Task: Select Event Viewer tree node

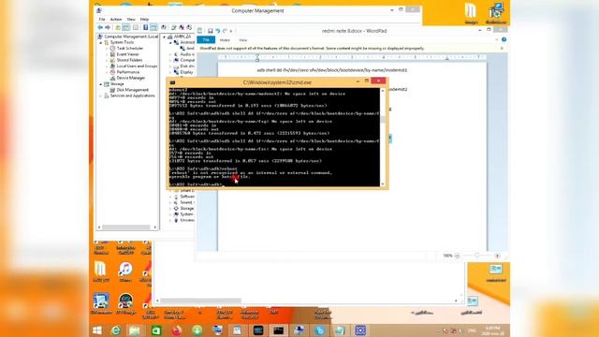Action: coord(127,54)
